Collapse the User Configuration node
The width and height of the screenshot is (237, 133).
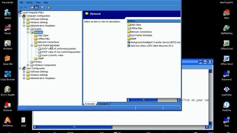[20, 68]
